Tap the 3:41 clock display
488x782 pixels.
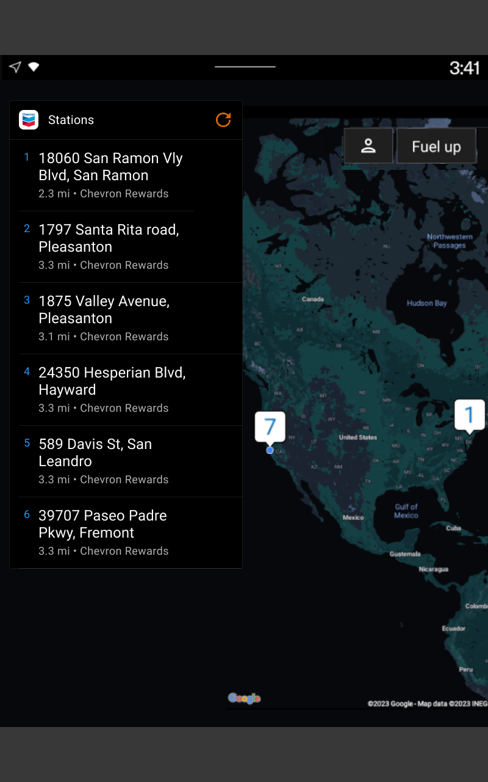(x=464, y=67)
